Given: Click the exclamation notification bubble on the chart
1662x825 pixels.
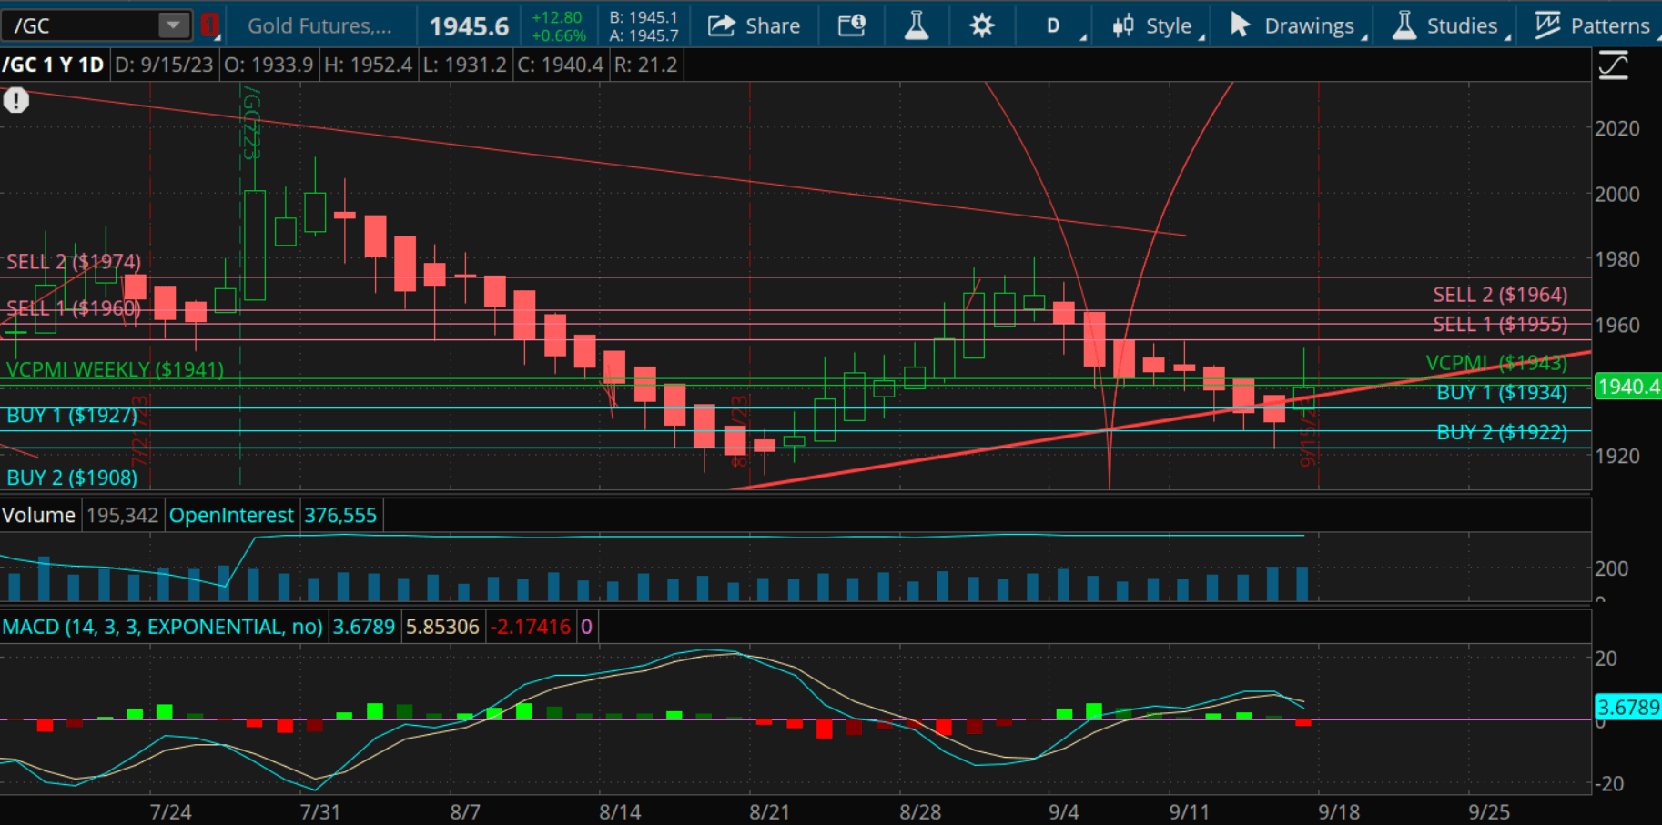Looking at the screenshot, I should (15, 100).
